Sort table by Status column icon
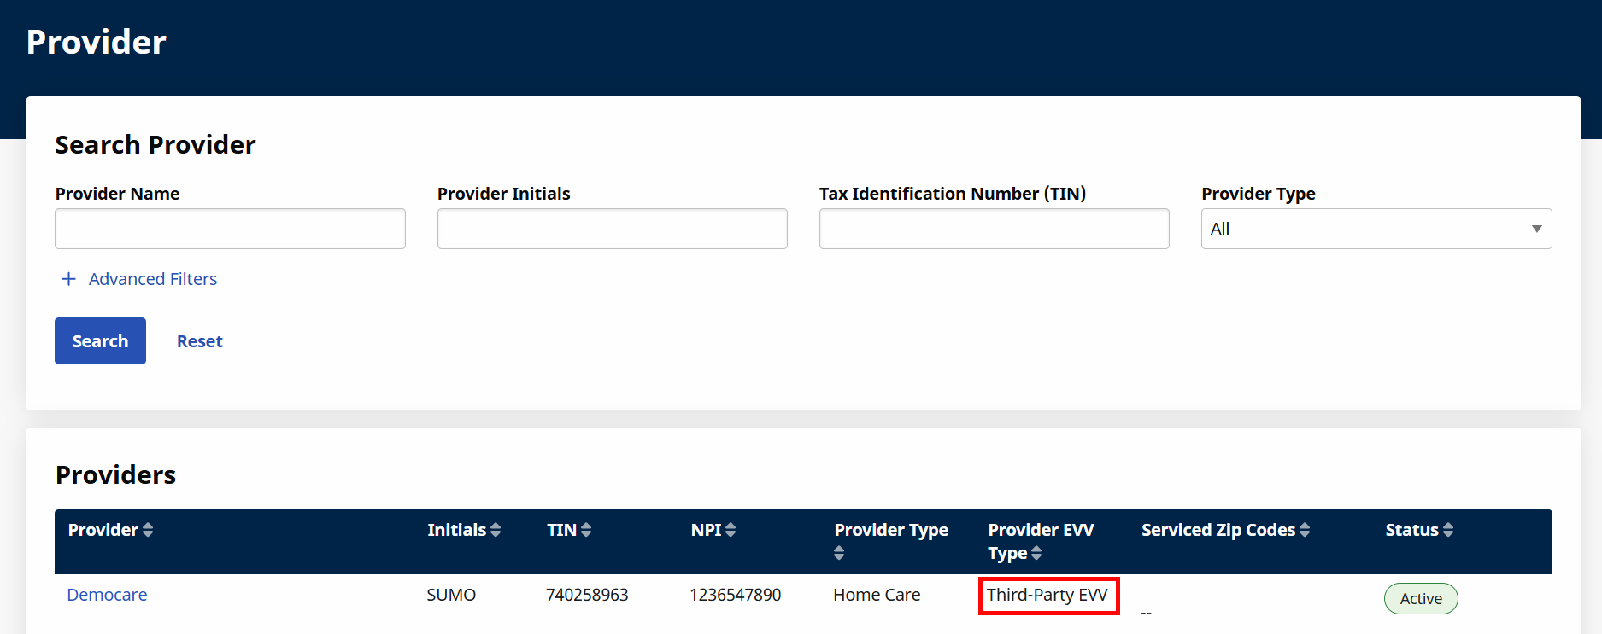Viewport: 1602px width, 634px height. point(1448,530)
